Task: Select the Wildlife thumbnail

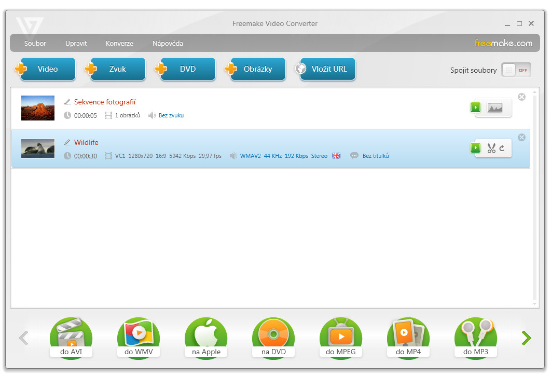Action: coord(38,149)
